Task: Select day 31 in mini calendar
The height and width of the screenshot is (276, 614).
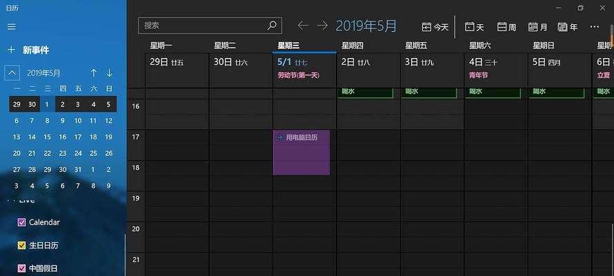Action: coord(78,170)
